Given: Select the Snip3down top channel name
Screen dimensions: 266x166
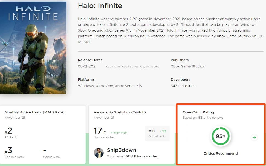Looking at the screenshot, I should pyautogui.click(x=122, y=150).
